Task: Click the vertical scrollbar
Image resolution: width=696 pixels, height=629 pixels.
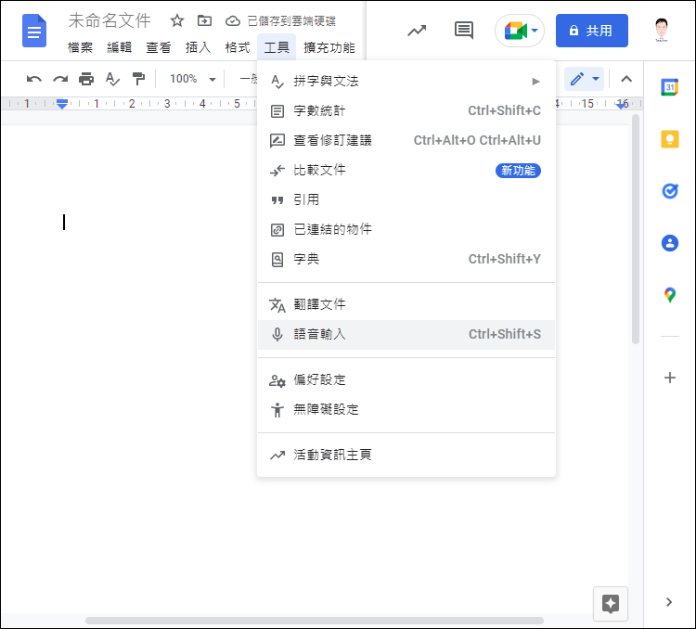Action: tap(635, 229)
